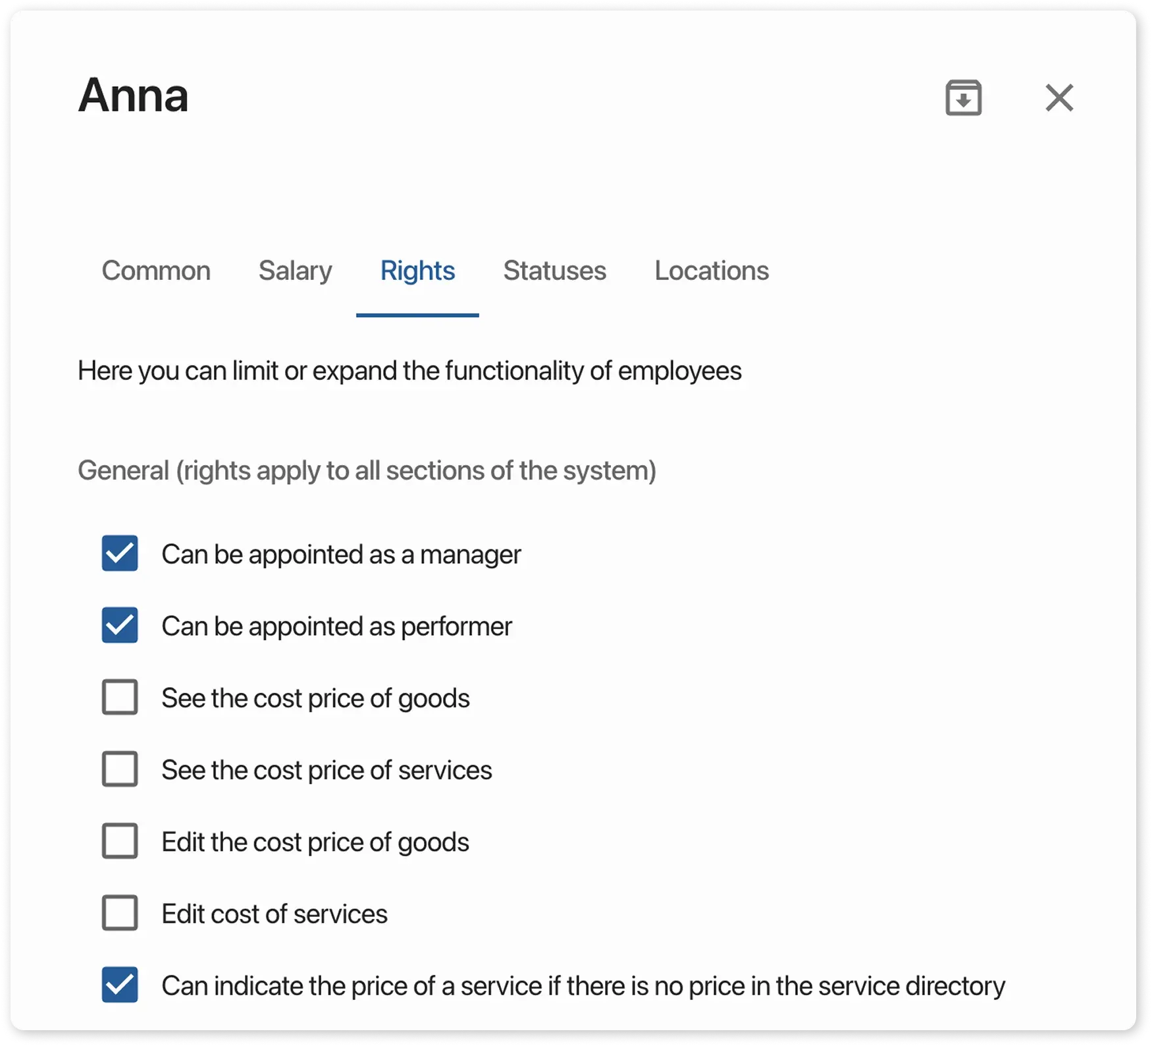Image resolution: width=1152 pixels, height=1046 pixels.
Task: Open the Salary tab
Action: (295, 271)
